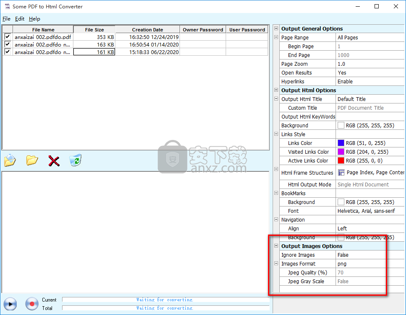Collapse the Output Images Options section

276,246
